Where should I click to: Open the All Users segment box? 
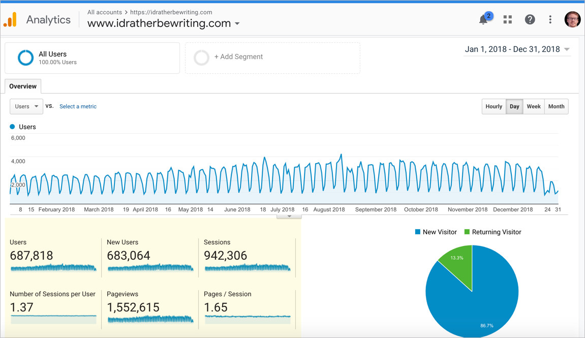(x=92, y=58)
